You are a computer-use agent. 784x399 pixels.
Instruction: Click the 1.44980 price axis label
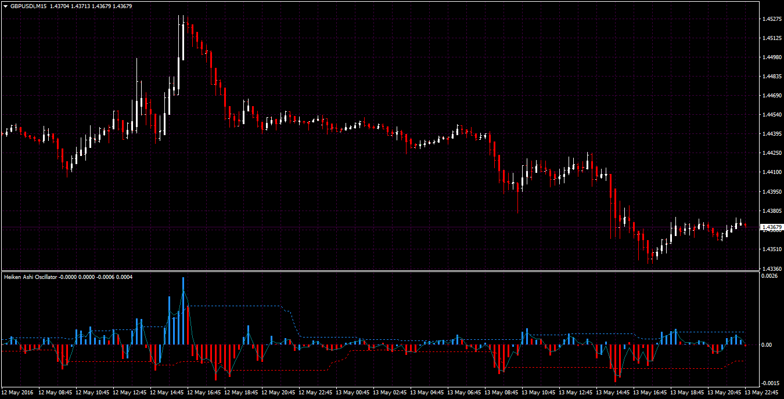[x=772, y=57]
